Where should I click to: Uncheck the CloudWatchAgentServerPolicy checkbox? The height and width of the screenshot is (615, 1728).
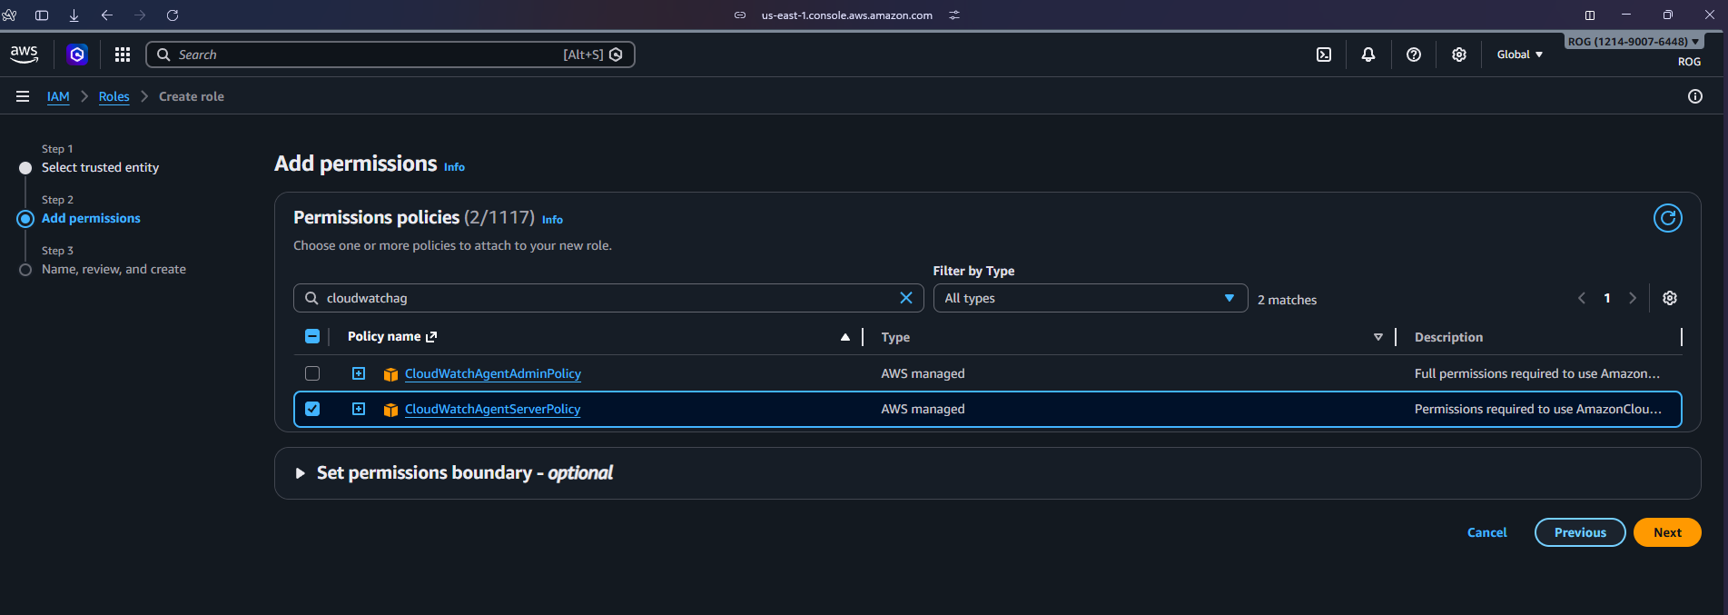pos(312,409)
